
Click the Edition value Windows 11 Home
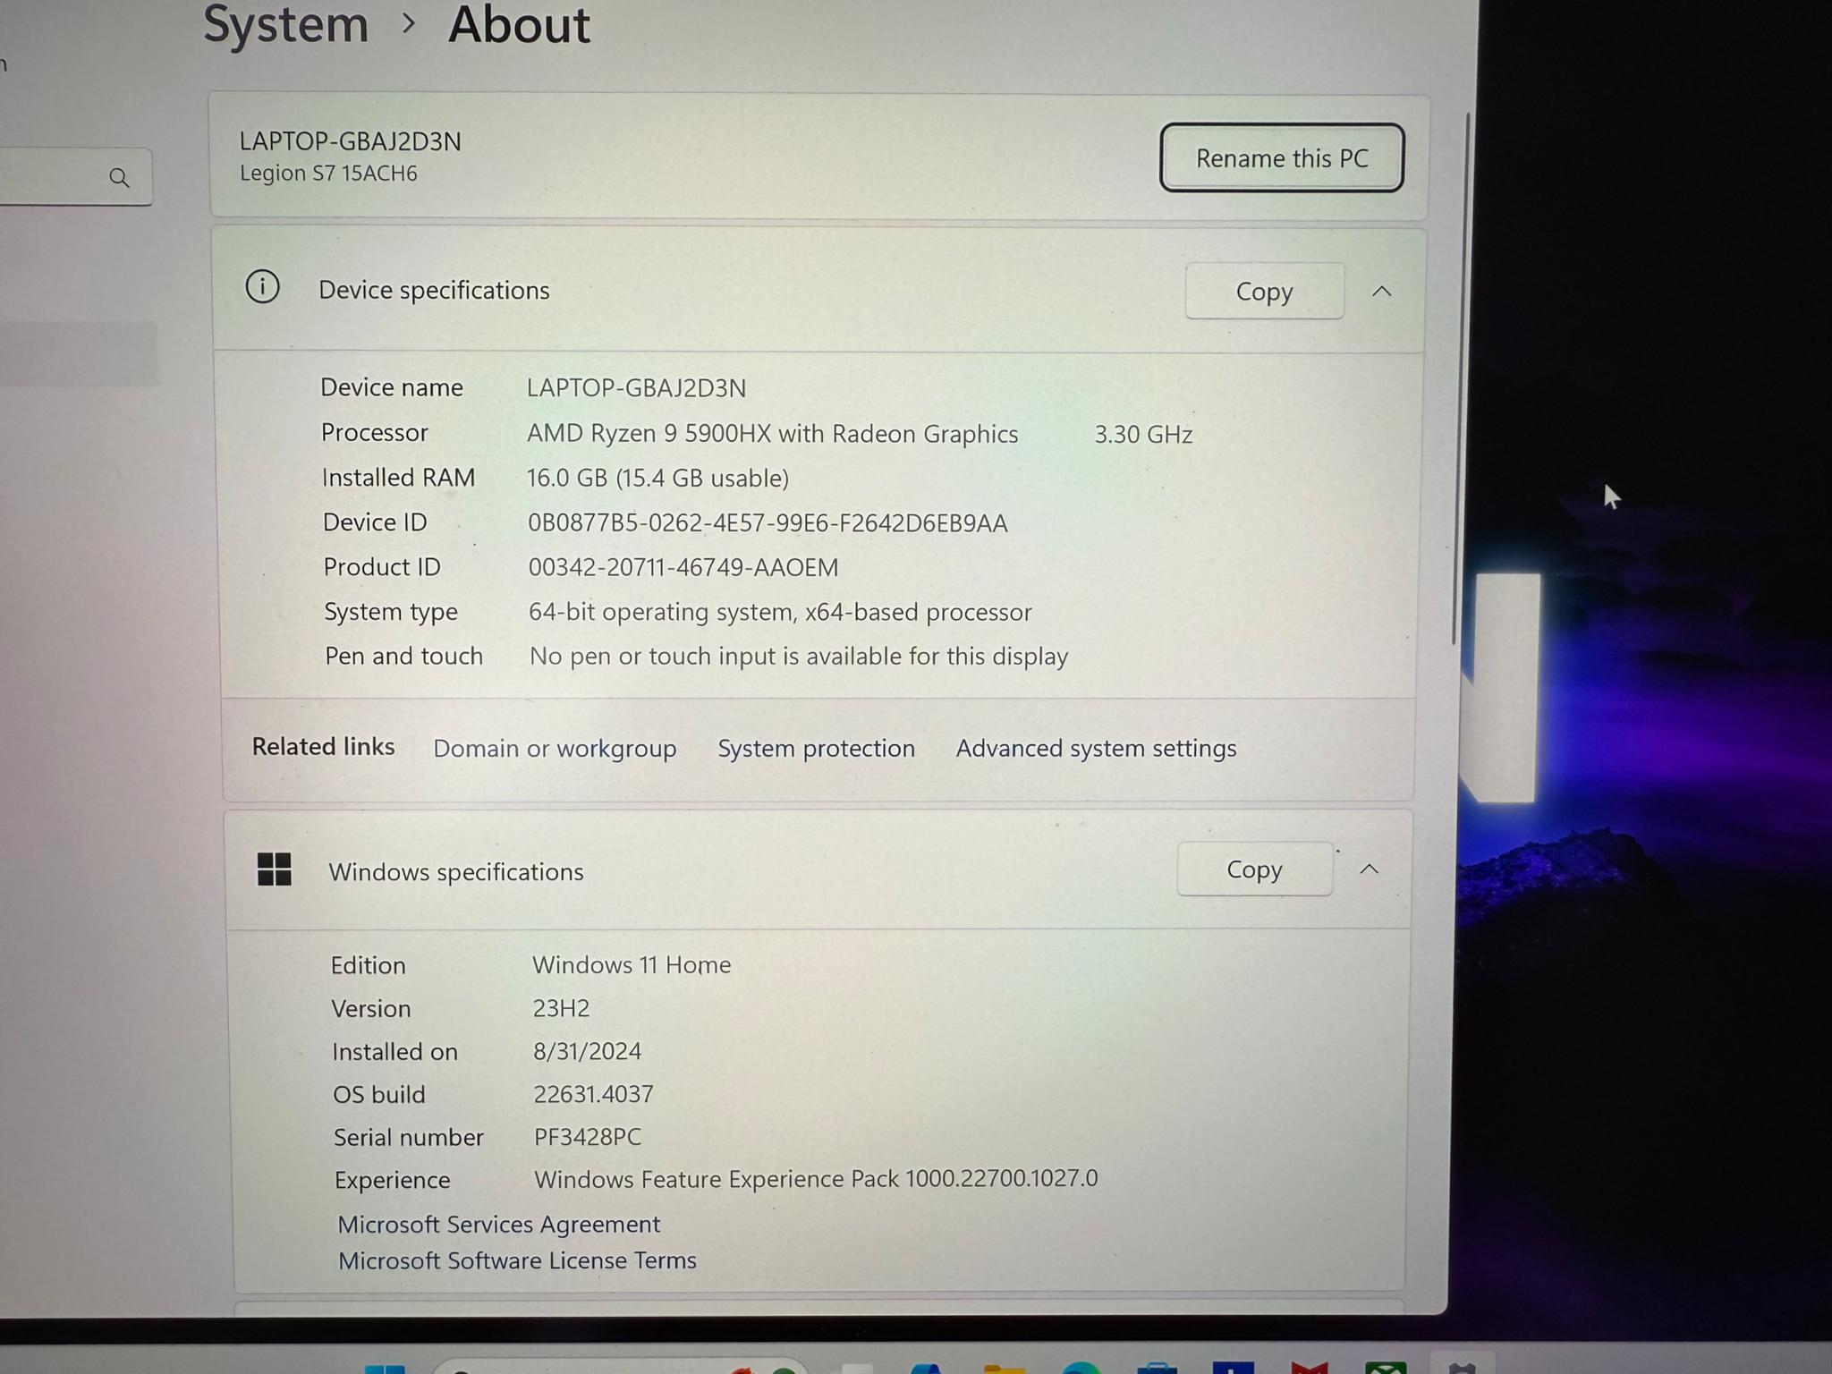[632, 964]
